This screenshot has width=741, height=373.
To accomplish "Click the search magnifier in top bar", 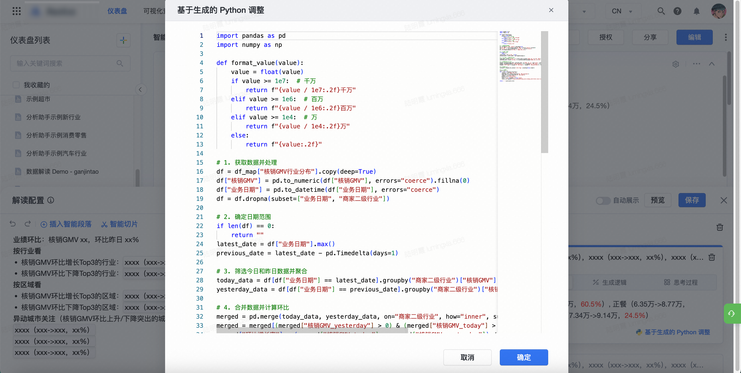I will 661,11.
